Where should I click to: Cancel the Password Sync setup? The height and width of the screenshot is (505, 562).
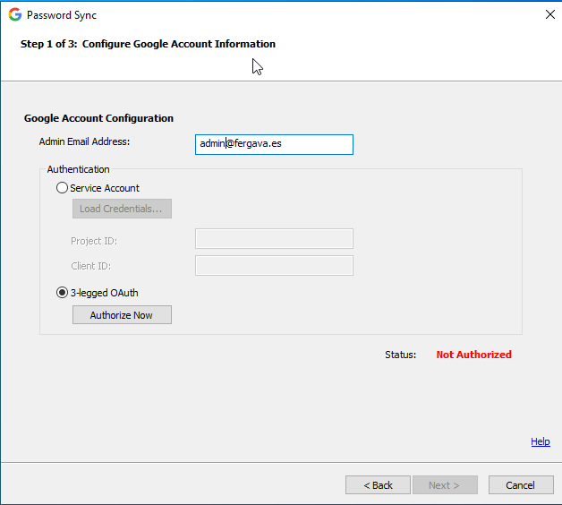click(x=521, y=485)
